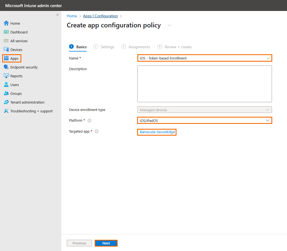Screen dimensions: 287x251
Task: Switch to the Review + create tab
Action: [175, 47]
